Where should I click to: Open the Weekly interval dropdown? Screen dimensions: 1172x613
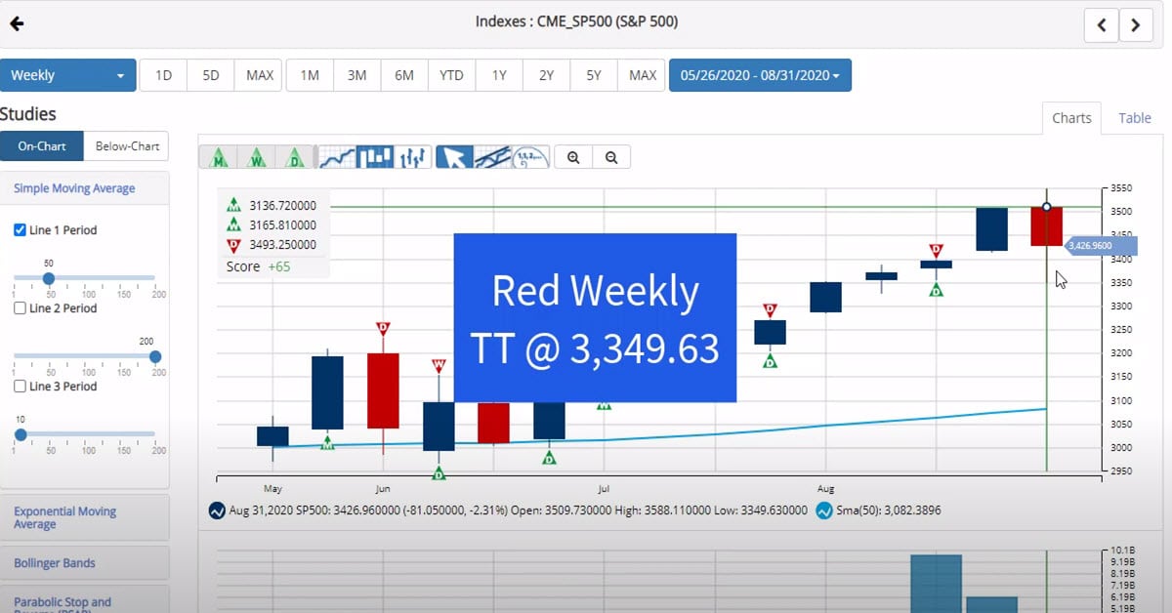(68, 75)
